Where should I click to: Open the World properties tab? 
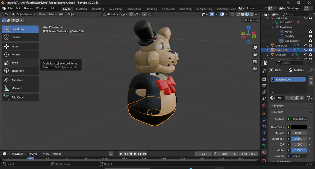264,105
